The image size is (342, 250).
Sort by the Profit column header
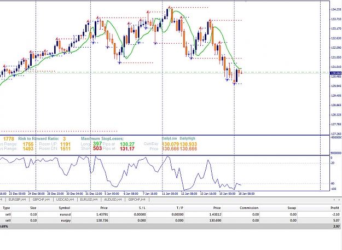[335, 208]
